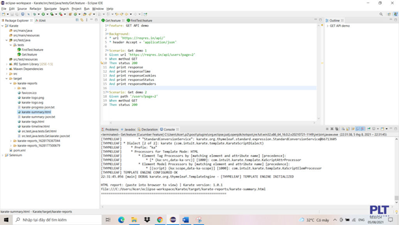The height and width of the screenshot is (225, 399).
Task: Select src.test.java.tests.Get.html file
Action: [x=39, y=132]
